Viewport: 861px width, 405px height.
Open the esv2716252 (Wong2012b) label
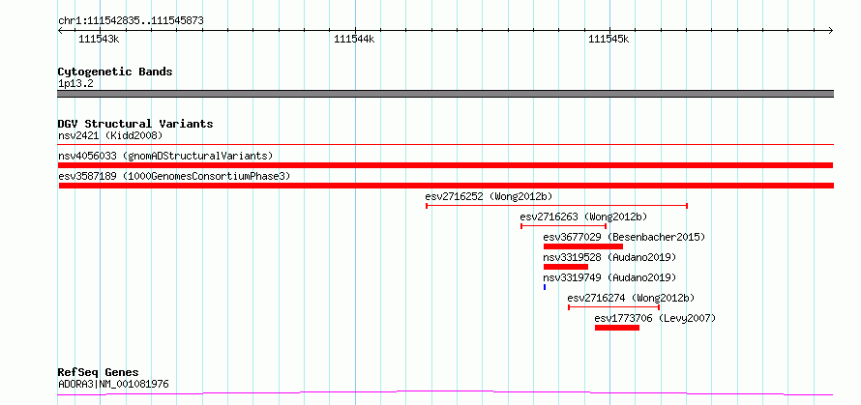pyautogui.click(x=489, y=196)
